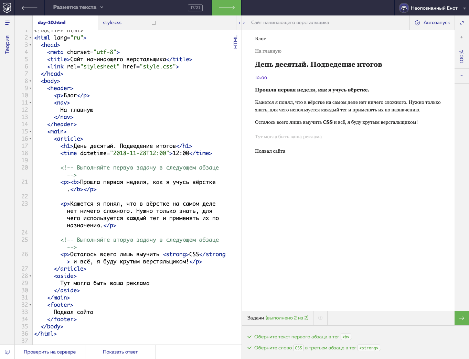Switch to the style.css tab

(x=112, y=23)
